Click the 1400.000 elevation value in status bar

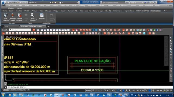[x=159, y=91]
